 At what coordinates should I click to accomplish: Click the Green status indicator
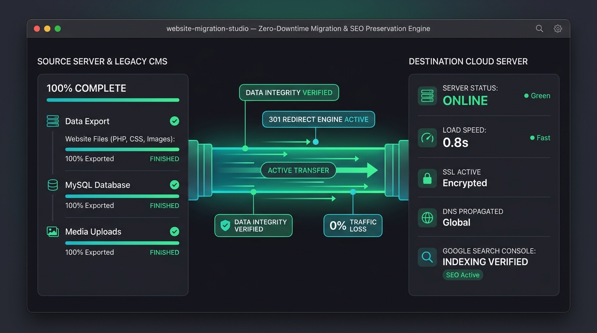[537, 96]
